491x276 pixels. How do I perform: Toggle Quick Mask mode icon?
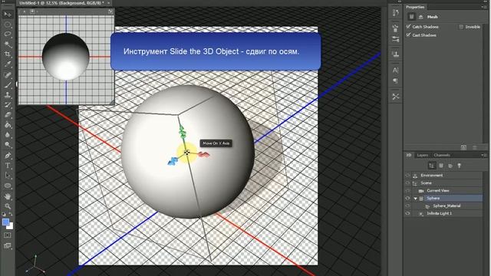click(8, 235)
